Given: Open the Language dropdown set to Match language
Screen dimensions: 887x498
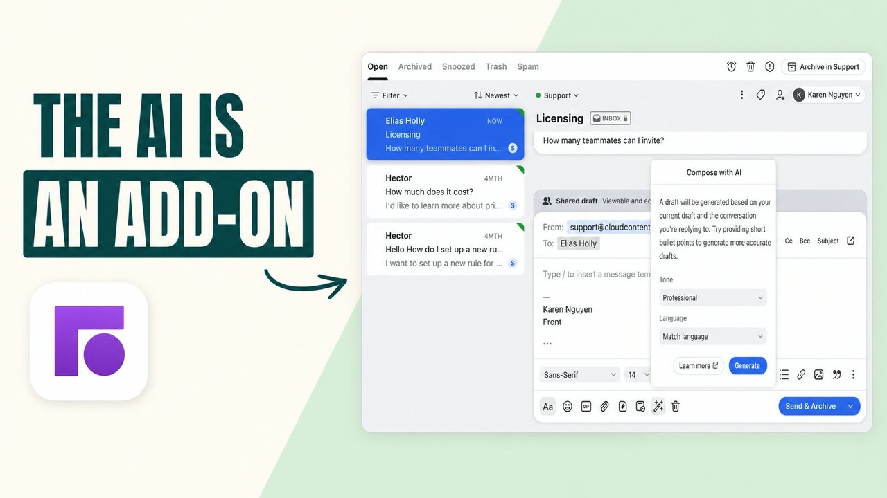Looking at the screenshot, I should pyautogui.click(x=713, y=336).
